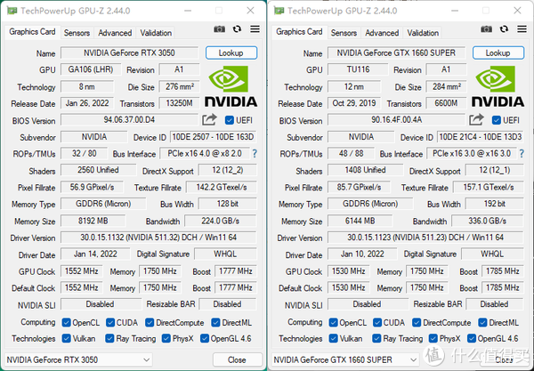Click Device ID value 10DE 21C4 - 10DE 13D3
Screen dimensions: 534x371
click(480, 137)
